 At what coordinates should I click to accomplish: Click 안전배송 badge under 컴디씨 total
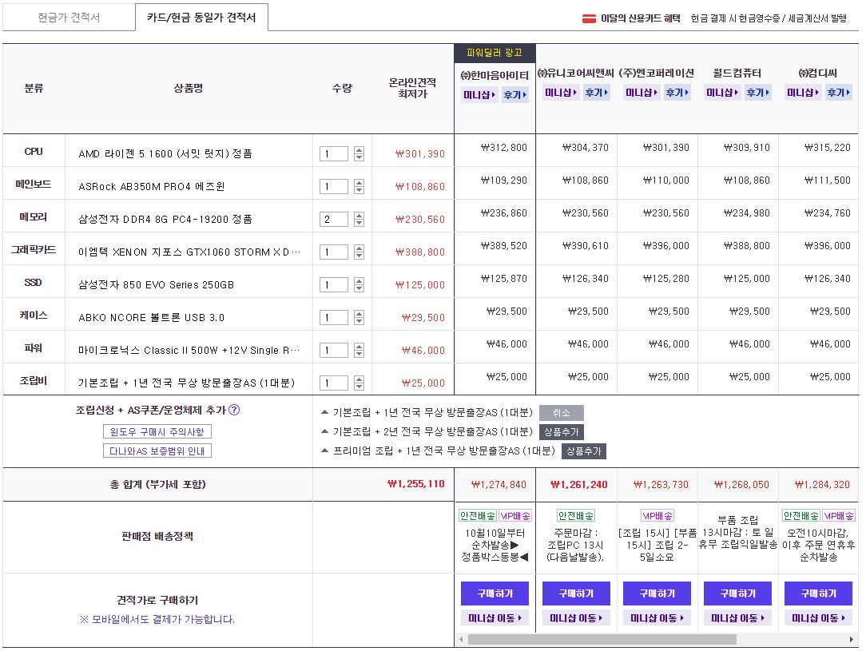click(x=801, y=516)
